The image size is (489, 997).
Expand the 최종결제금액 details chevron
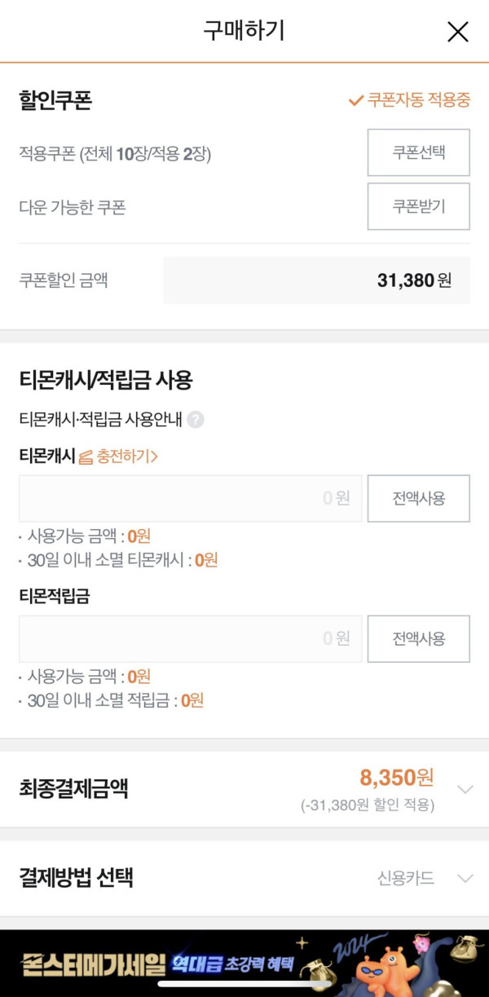click(465, 789)
